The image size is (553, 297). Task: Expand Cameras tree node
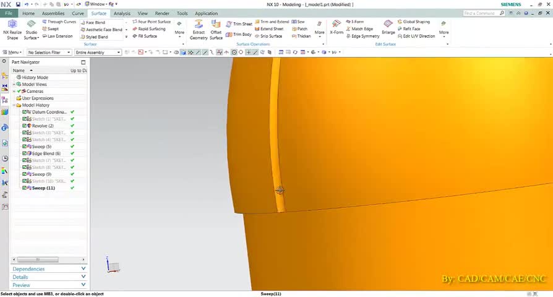pos(14,91)
